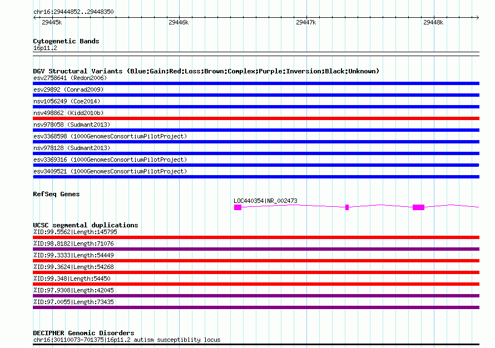Select duplication %ID:99.5562 Length:145795 label
This screenshot has width=495, height=348.
click(x=75, y=232)
